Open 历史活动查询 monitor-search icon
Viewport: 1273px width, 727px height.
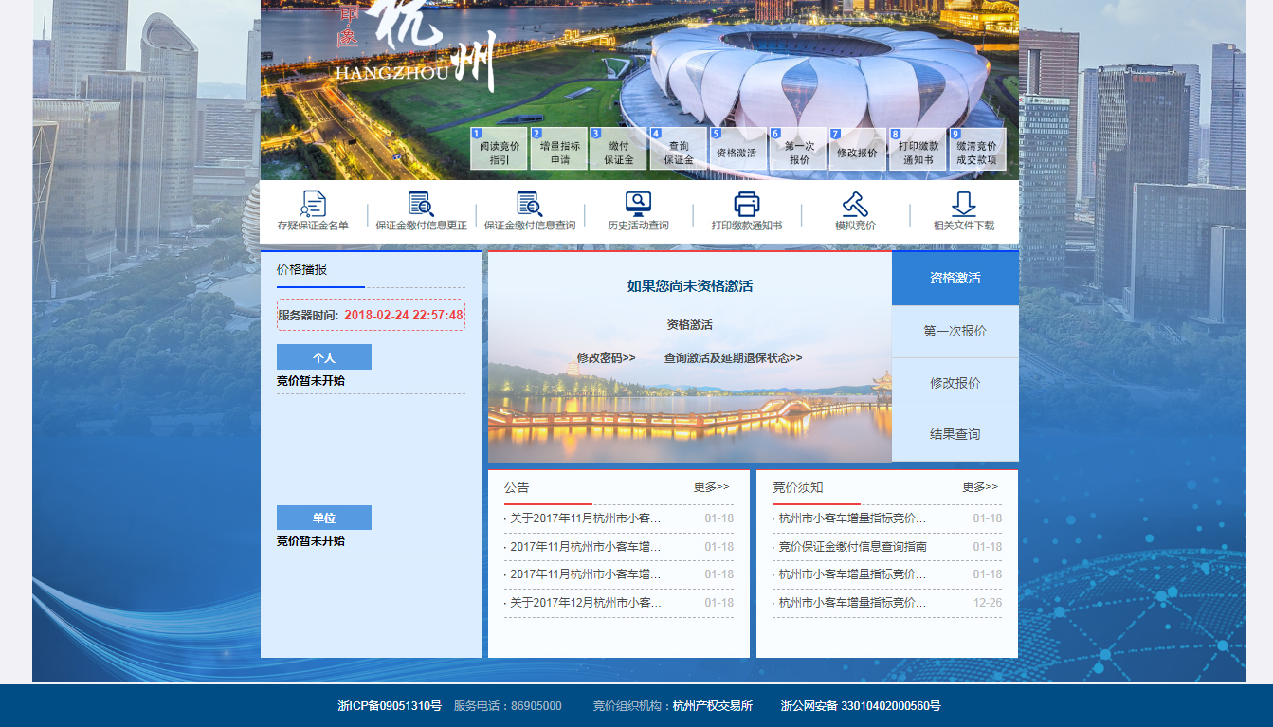[638, 205]
